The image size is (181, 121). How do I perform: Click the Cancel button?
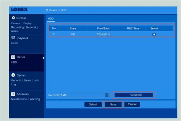click(132, 104)
